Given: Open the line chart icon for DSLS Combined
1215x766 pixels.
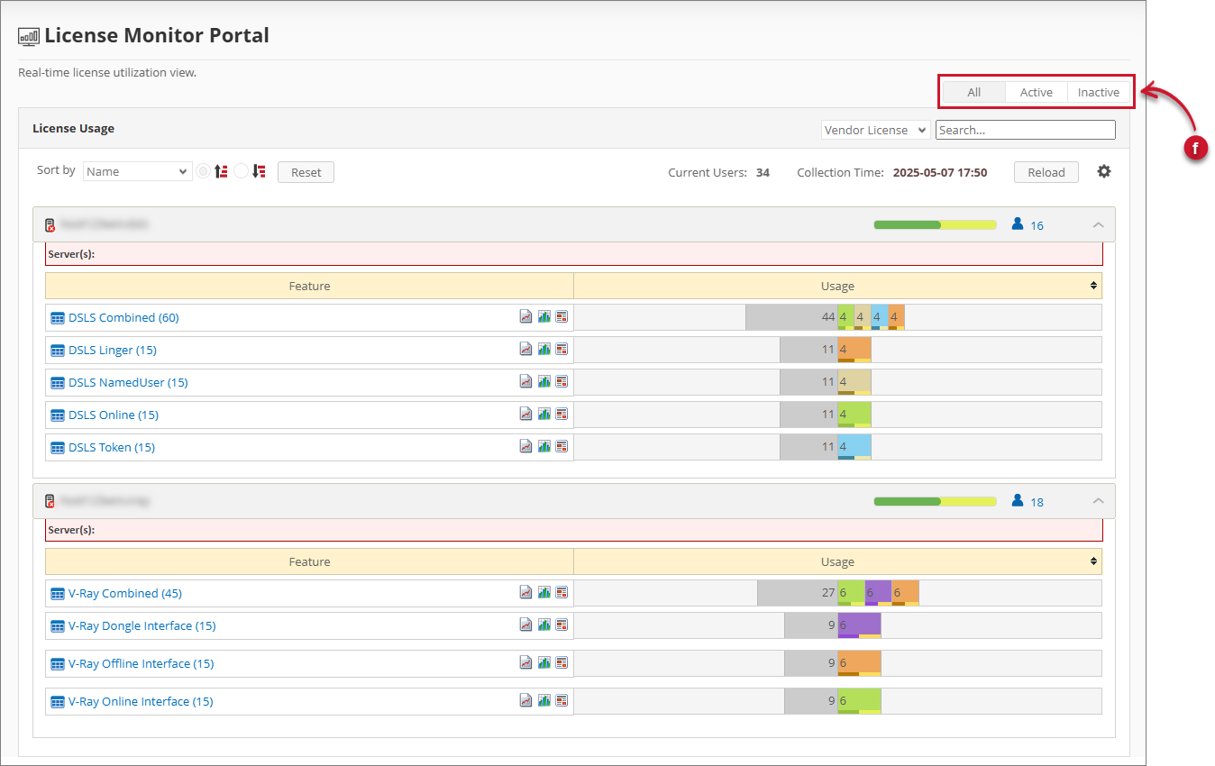Looking at the screenshot, I should 525,316.
